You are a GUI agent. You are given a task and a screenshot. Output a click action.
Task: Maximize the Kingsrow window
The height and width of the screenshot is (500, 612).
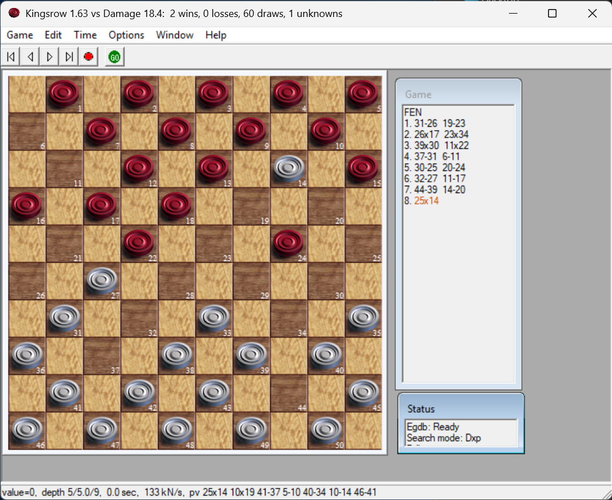point(552,13)
